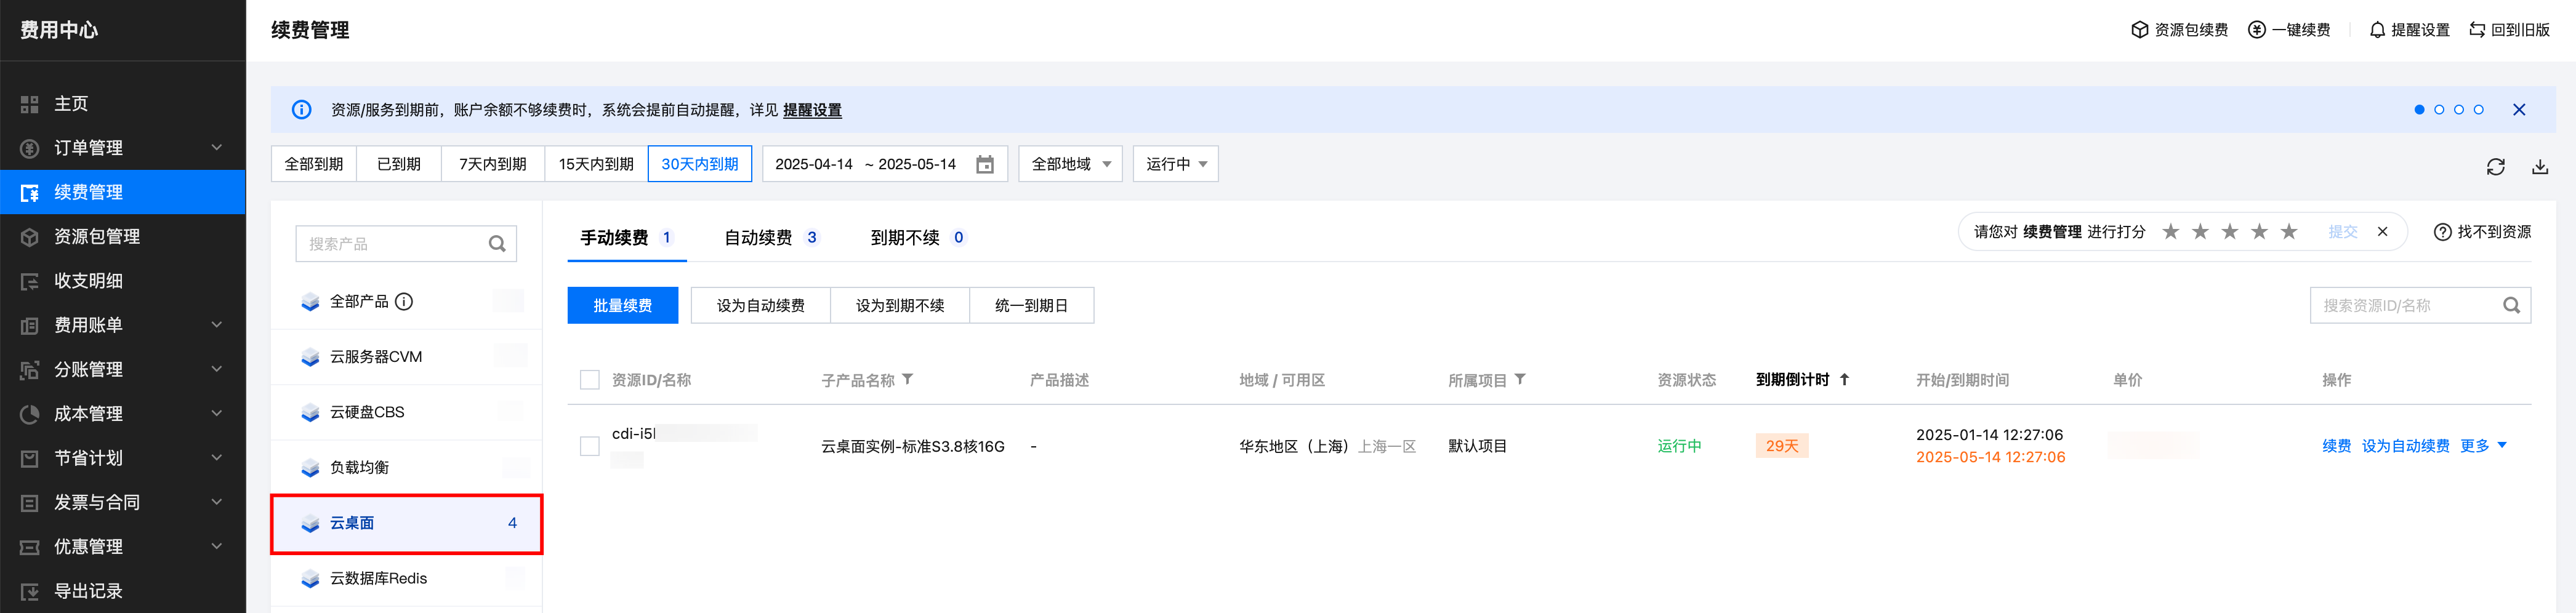The image size is (2576, 613).
Task: Click the info icon beside 全部产品
Action: 404,301
